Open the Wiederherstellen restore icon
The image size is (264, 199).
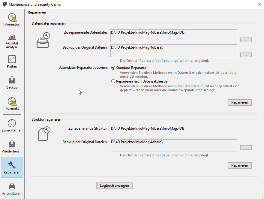click(x=12, y=144)
